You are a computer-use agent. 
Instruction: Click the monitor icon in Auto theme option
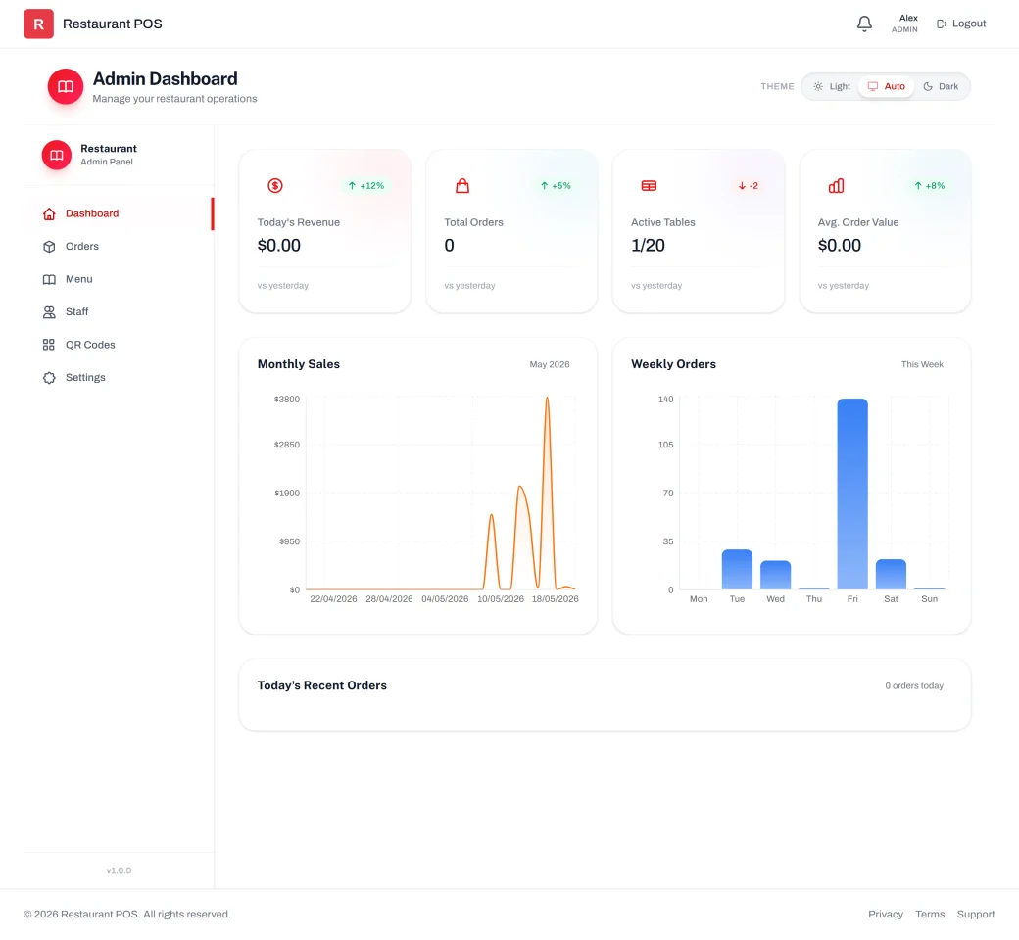pos(873,86)
